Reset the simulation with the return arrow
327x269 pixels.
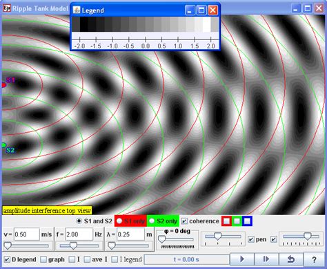click(291, 259)
